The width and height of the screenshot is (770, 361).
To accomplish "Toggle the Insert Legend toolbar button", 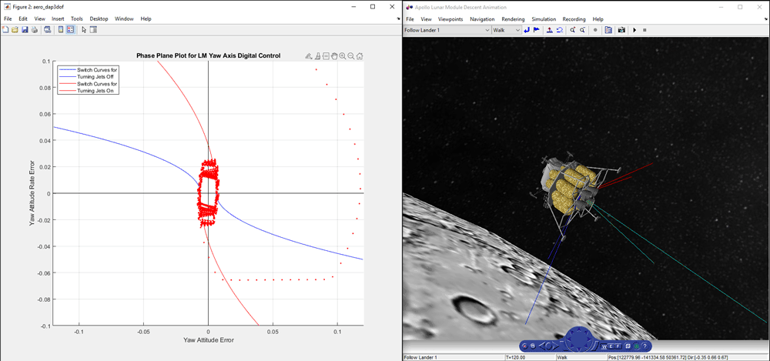I will (70, 30).
